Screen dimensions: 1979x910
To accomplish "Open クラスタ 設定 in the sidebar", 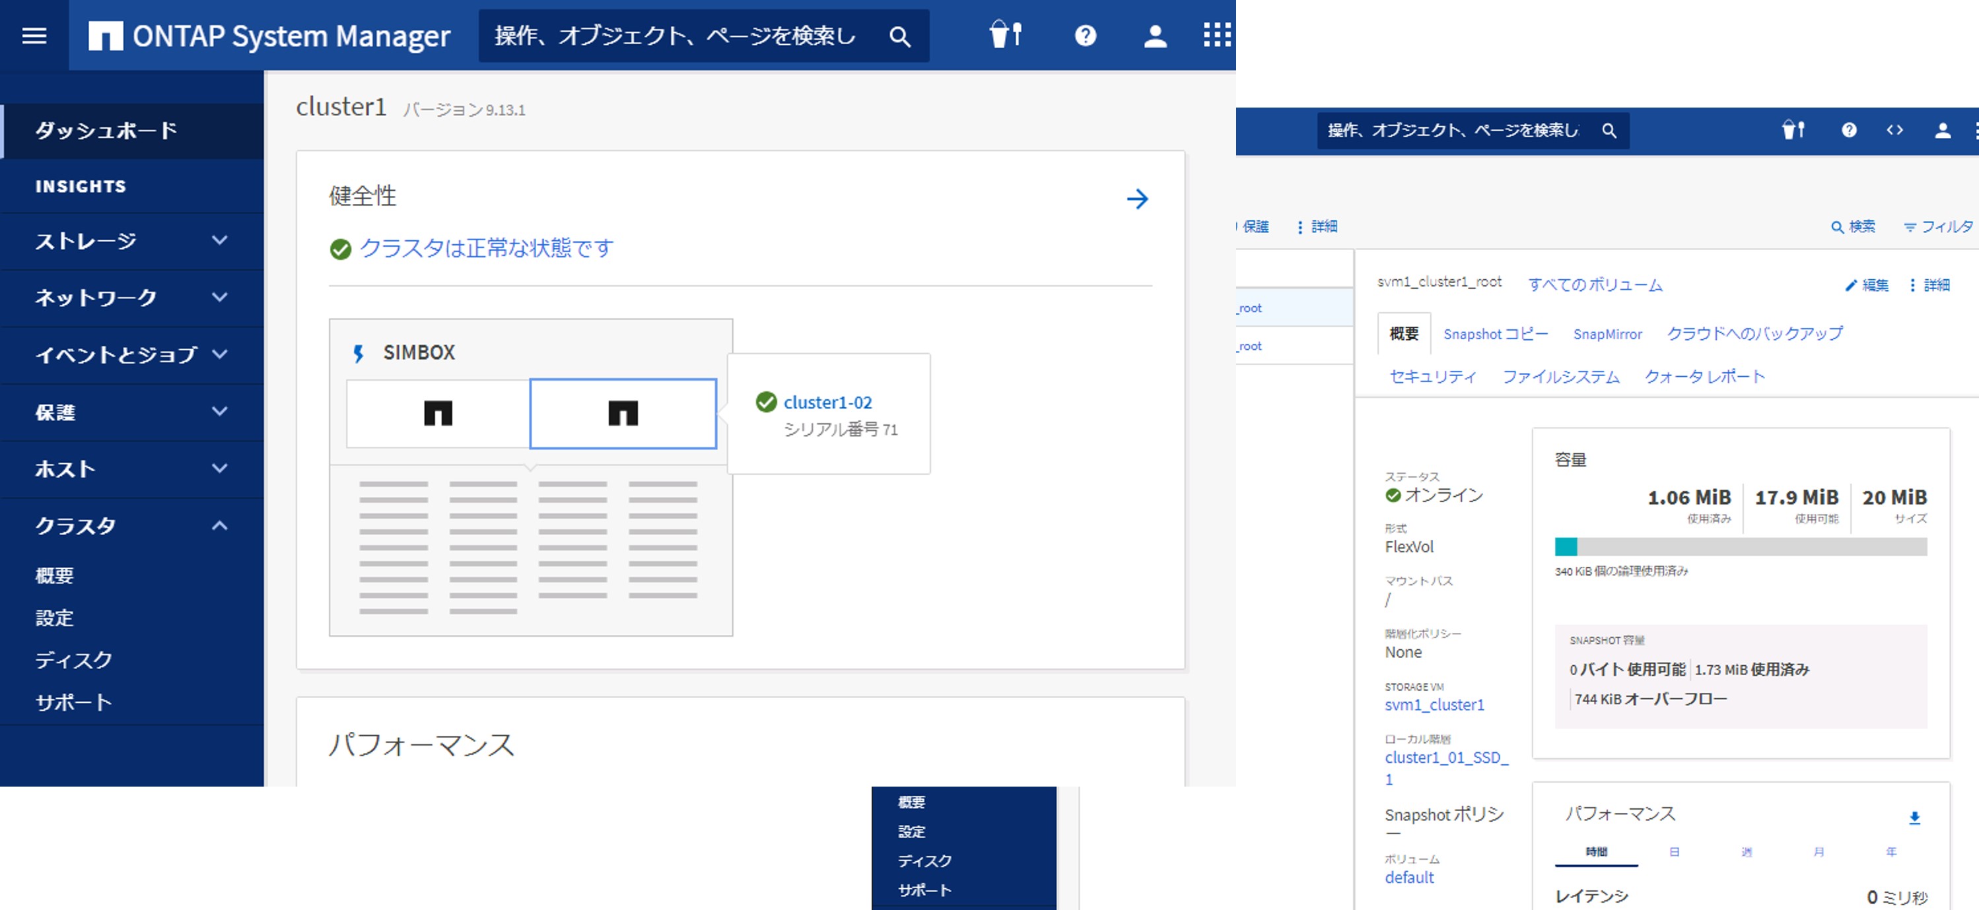I will coord(55,618).
